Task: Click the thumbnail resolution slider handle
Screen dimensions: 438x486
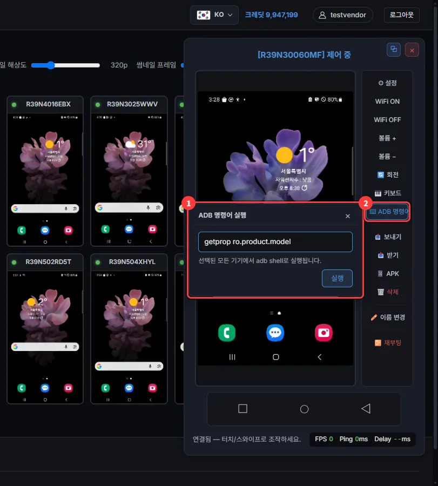Action: [51, 65]
